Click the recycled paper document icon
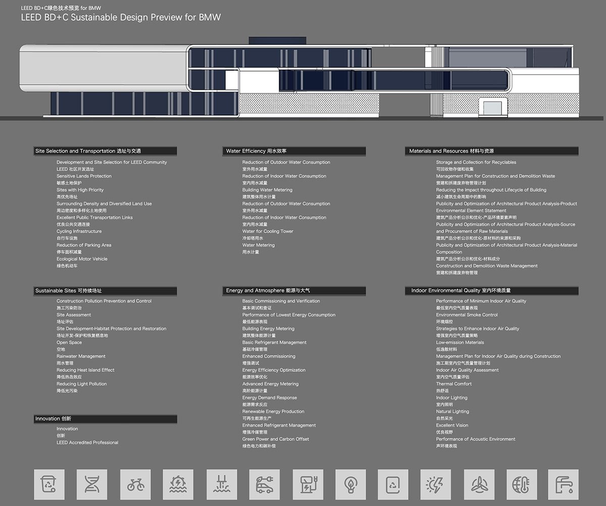 pos(393,484)
